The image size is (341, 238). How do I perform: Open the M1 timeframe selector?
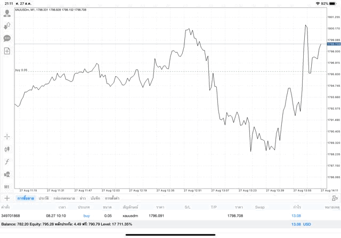[7, 187]
